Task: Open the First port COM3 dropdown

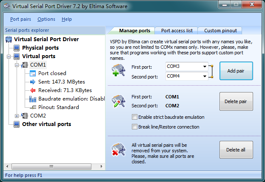Action: point(205,67)
